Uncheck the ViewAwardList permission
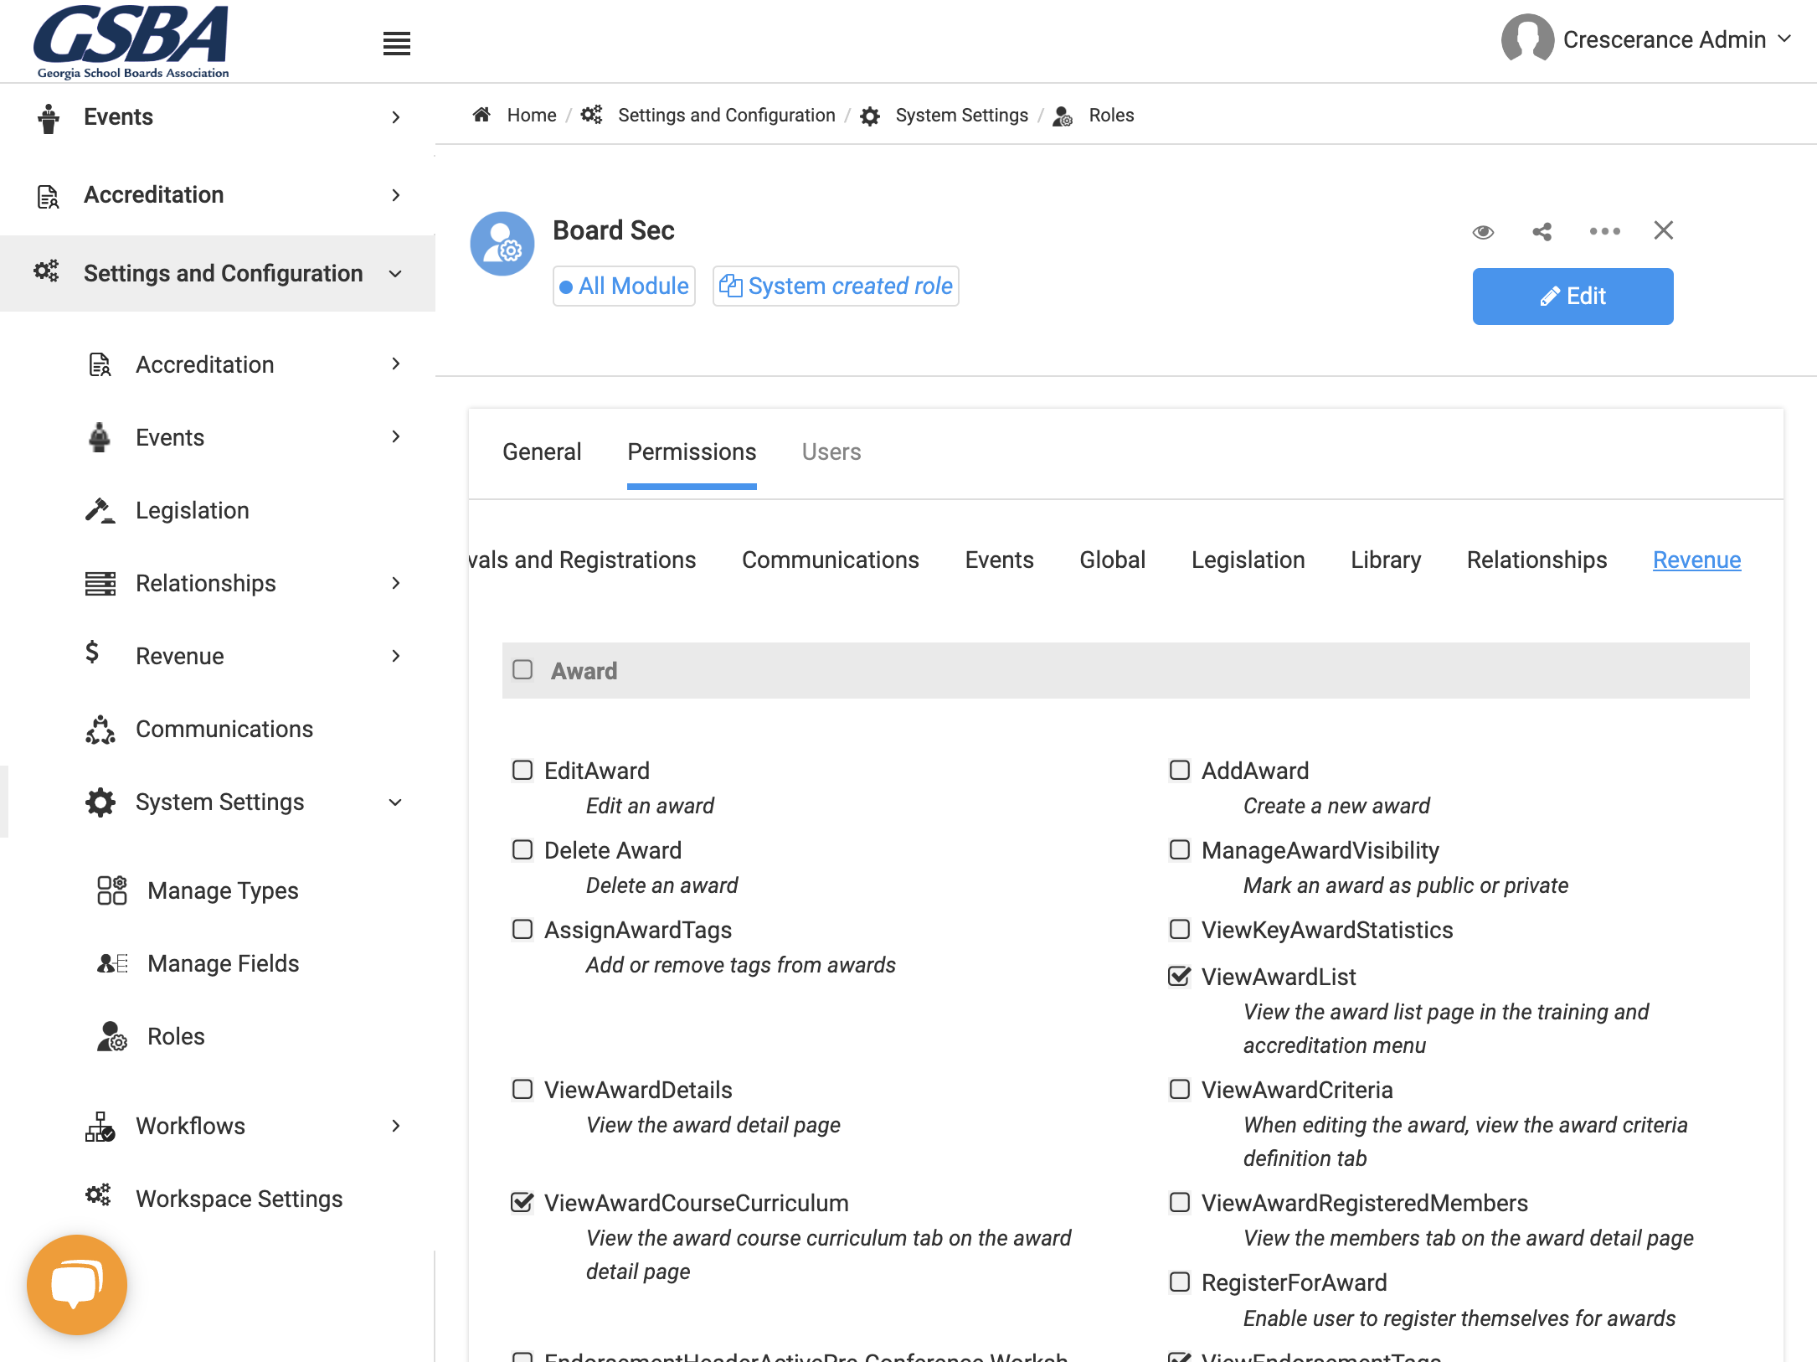This screenshot has height=1362, width=1817. pos(1180,976)
